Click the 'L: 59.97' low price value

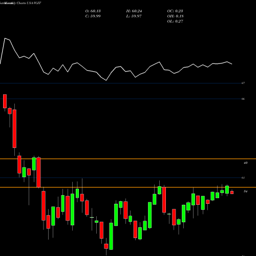point(134,16)
